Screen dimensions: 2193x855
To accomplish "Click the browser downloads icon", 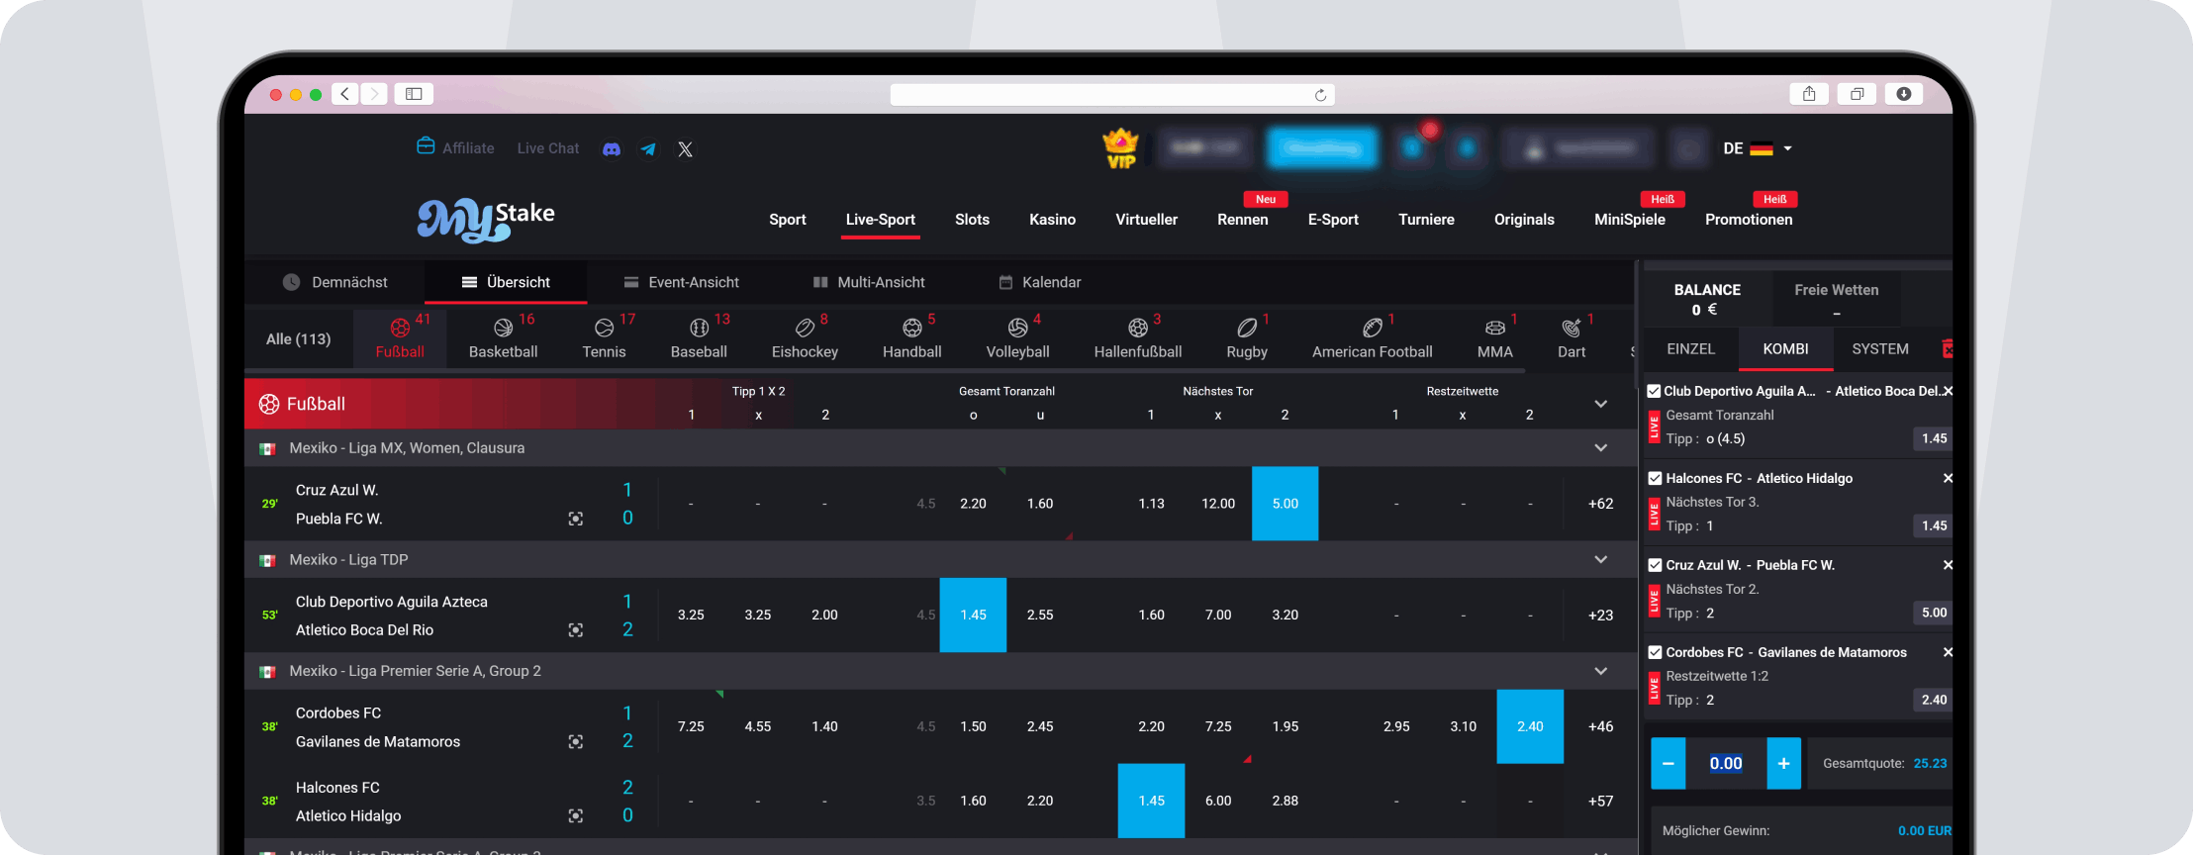I will (1904, 94).
